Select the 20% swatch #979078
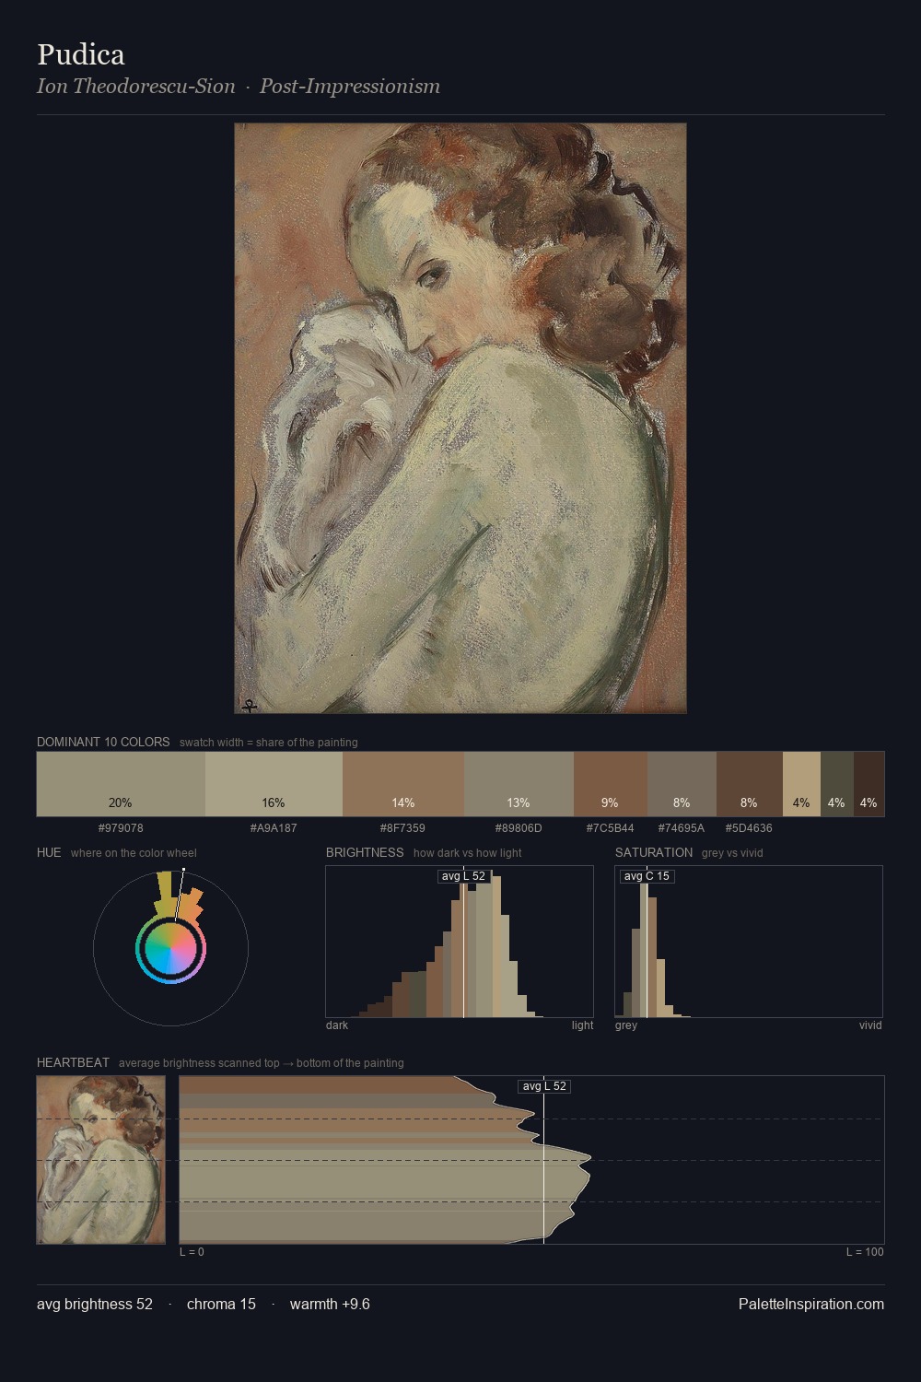This screenshot has width=921, height=1382. click(x=121, y=784)
